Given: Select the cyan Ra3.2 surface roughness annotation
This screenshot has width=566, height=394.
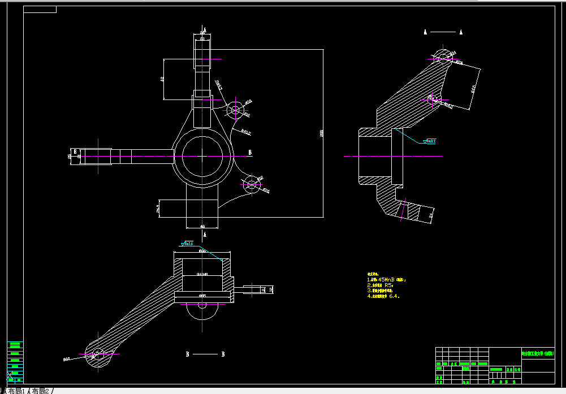Looking at the screenshot, I should coord(430,141).
